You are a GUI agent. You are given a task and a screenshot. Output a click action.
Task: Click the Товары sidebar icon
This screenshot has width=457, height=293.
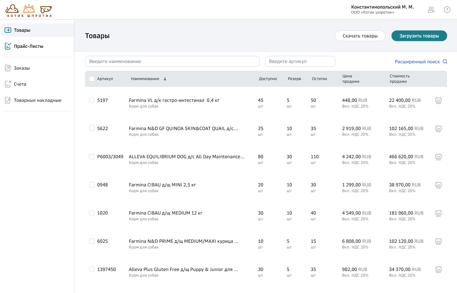click(x=8, y=30)
